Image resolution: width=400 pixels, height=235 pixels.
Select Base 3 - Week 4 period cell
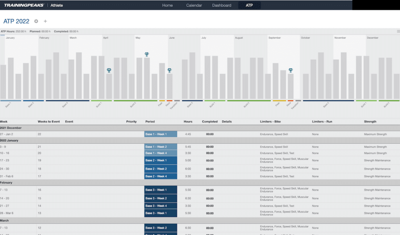click(x=161, y=206)
